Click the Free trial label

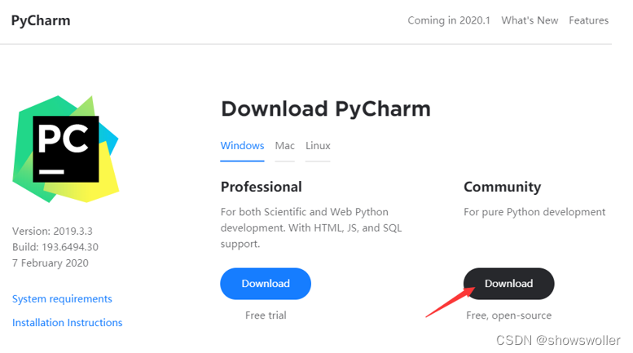click(x=266, y=315)
